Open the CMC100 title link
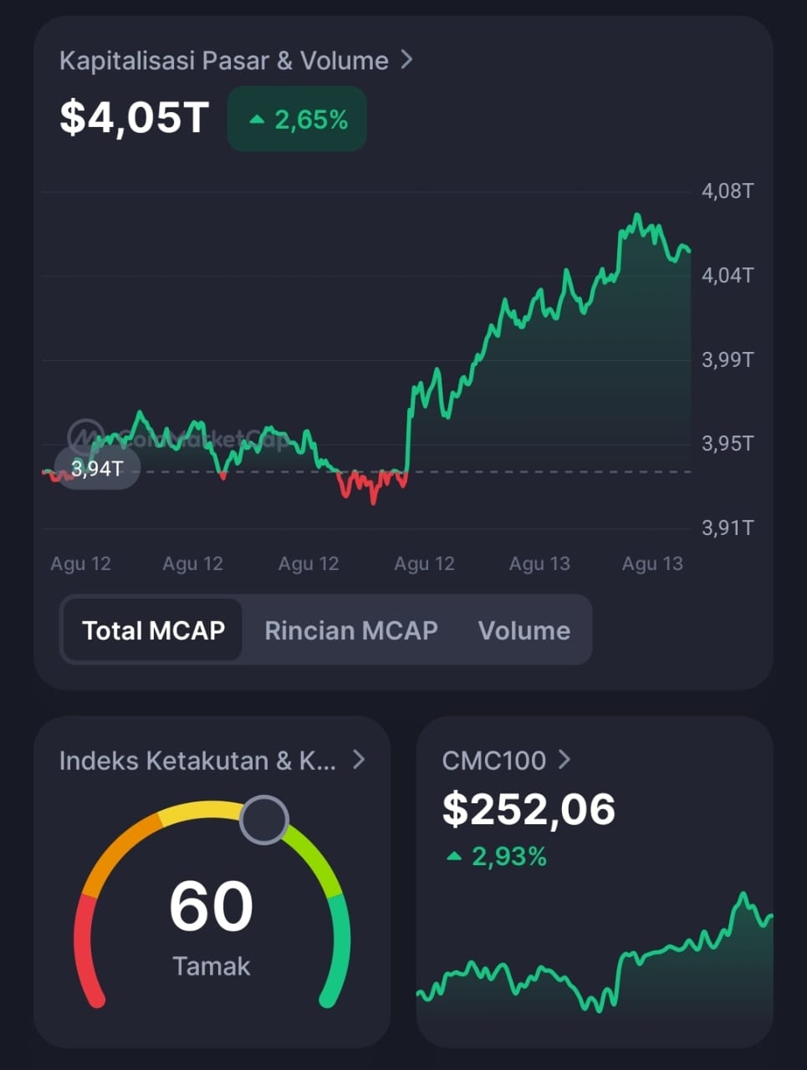 (x=493, y=760)
